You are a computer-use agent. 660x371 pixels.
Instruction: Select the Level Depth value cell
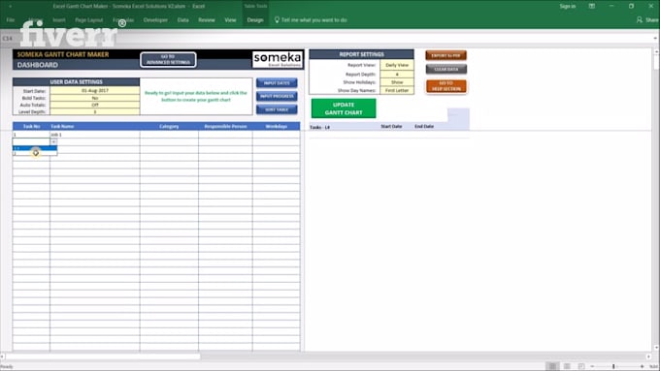click(x=95, y=111)
